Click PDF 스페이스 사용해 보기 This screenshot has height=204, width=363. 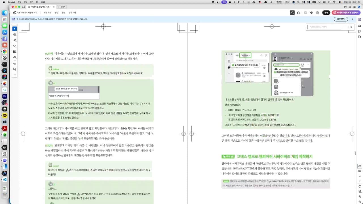[25, 12]
